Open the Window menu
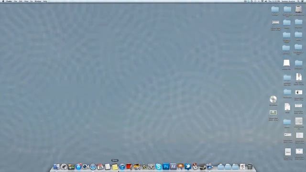 click(x=38, y=1)
